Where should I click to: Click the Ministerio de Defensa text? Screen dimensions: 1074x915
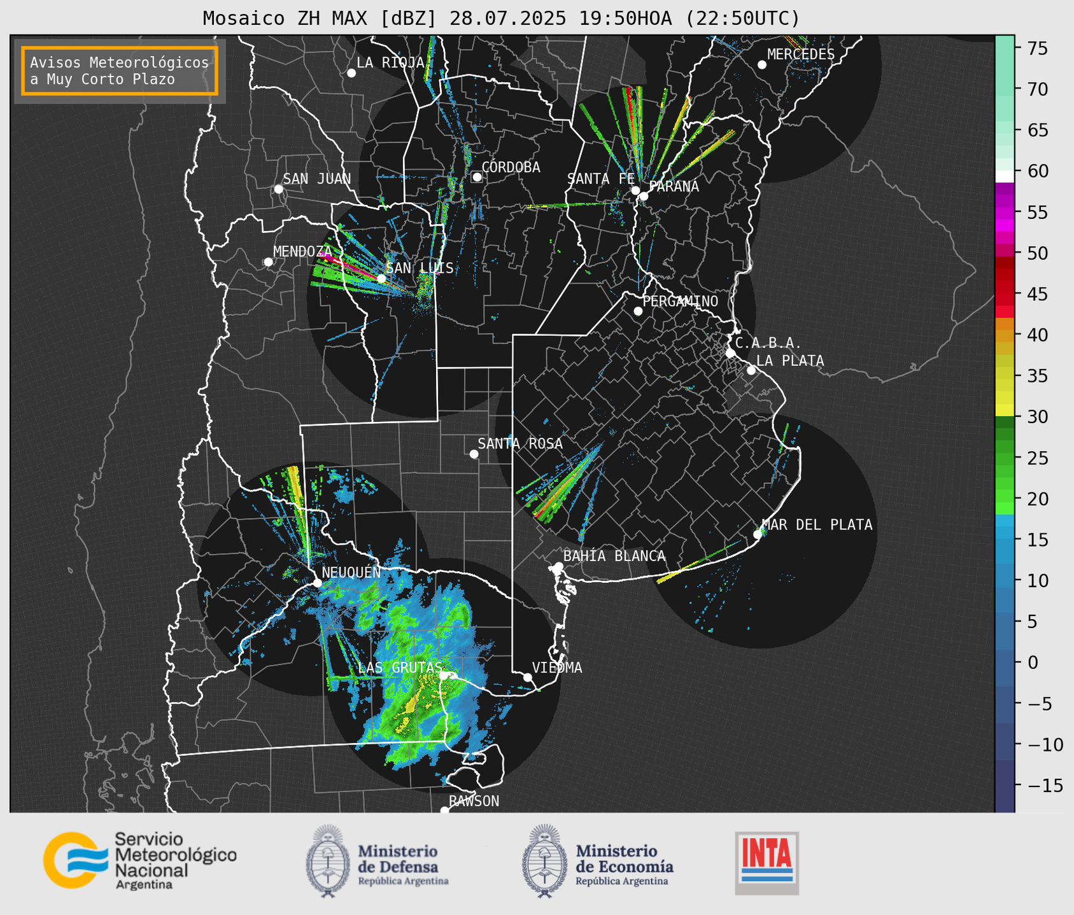403,864
